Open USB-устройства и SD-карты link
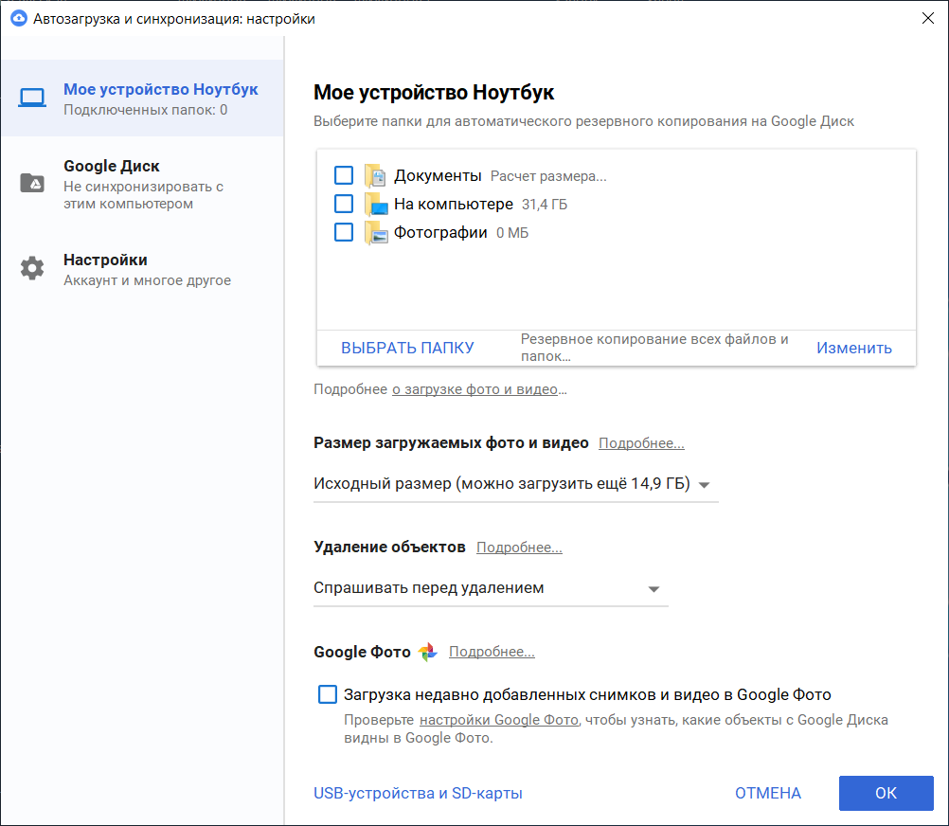Screen dimensions: 949x826 [x=418, y=794]
